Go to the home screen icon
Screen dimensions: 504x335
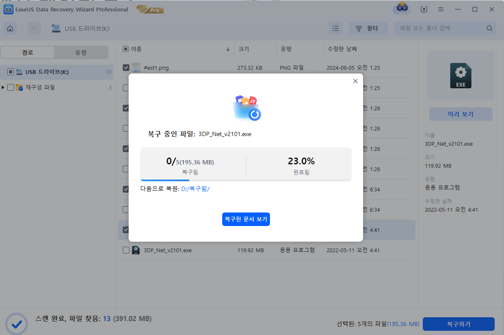(x=10, y=29)
